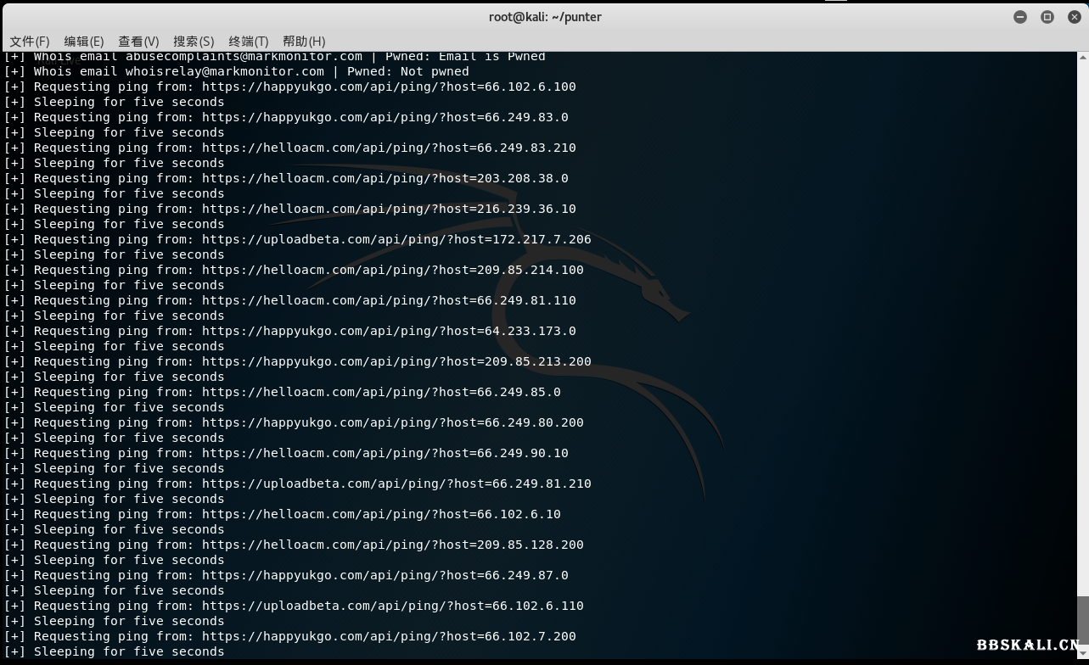Click the uploadbeta.com URL with host=66.249.81.210
This screenshot has height=665, width=1089.
396,483
